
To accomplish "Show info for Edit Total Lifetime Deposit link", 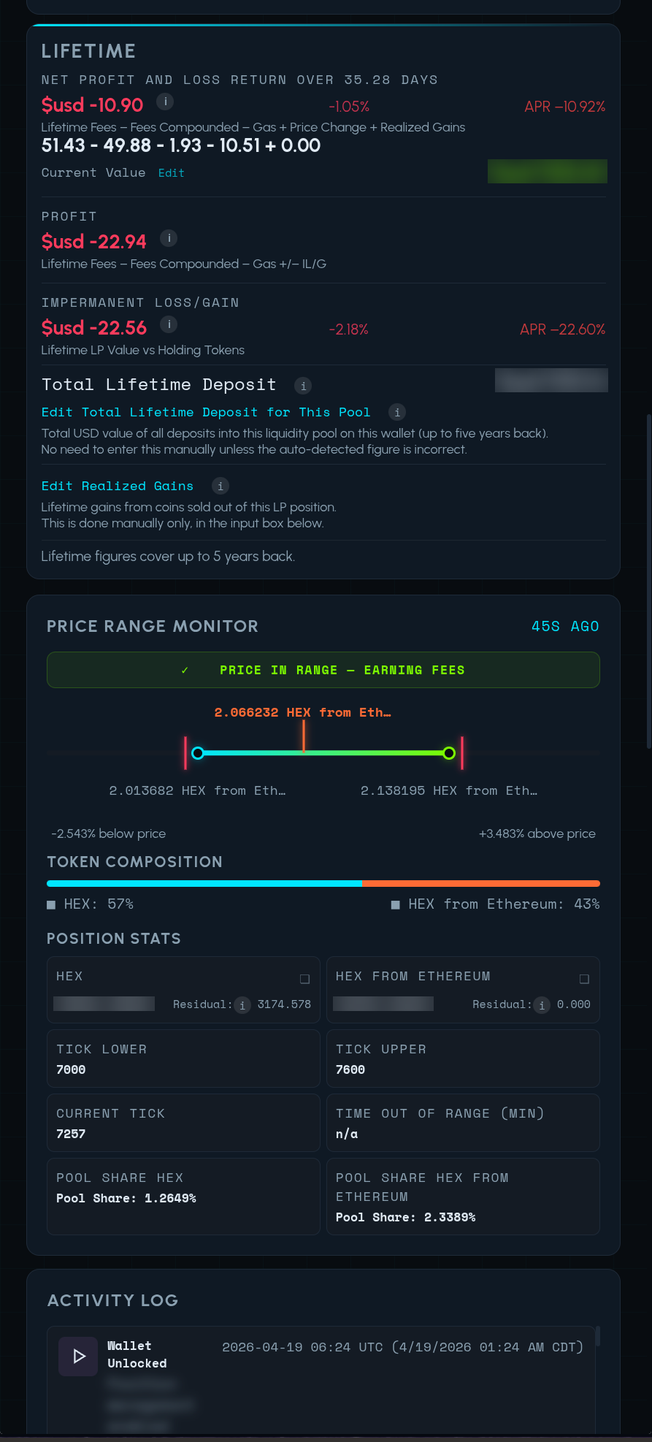I will pos(397,413).
